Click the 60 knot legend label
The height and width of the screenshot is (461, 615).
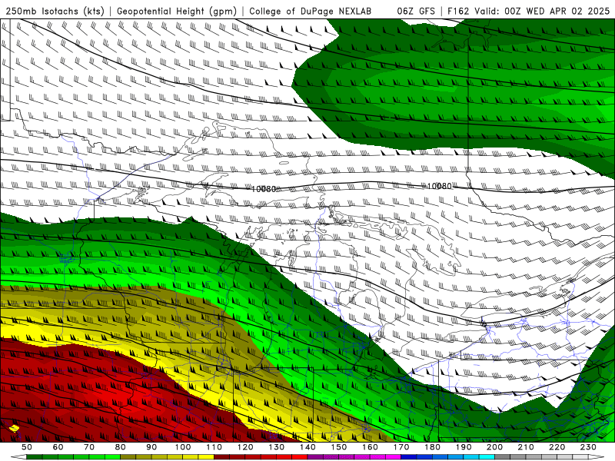58,447
